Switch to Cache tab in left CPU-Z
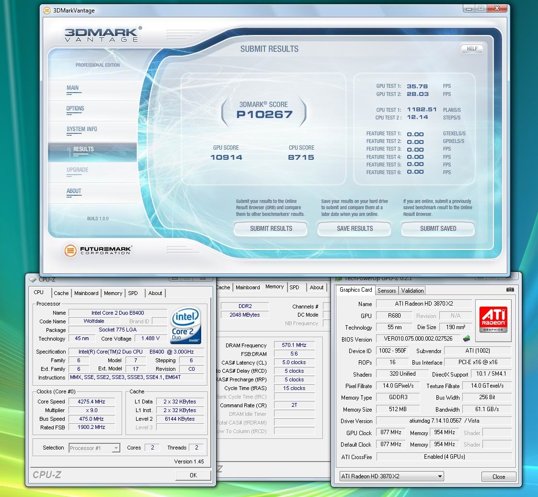The width and height of the screenshot is (538, 497). (x=61, y=293)
